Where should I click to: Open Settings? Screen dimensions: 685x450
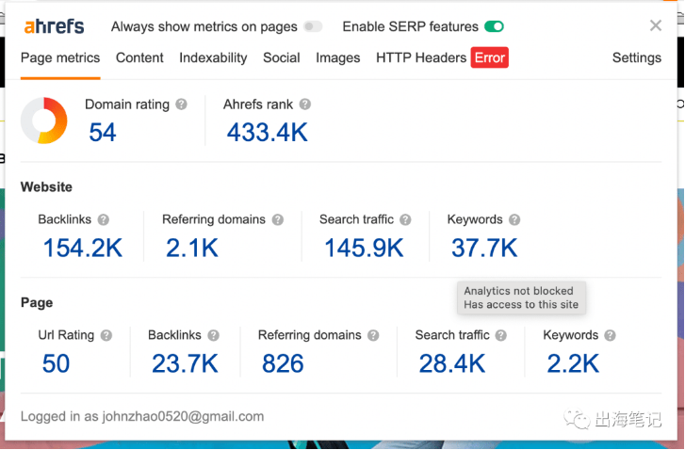[637, 57]
